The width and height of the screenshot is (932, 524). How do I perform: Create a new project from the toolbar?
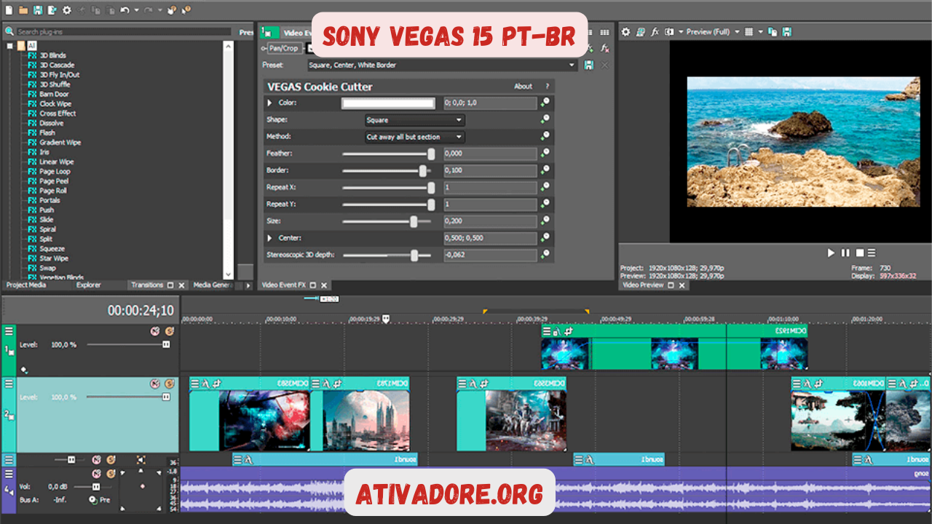click(x=9, y=10)
